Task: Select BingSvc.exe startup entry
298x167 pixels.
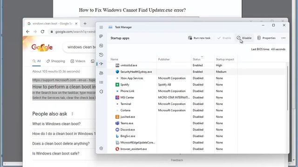Action: [197, 136]
